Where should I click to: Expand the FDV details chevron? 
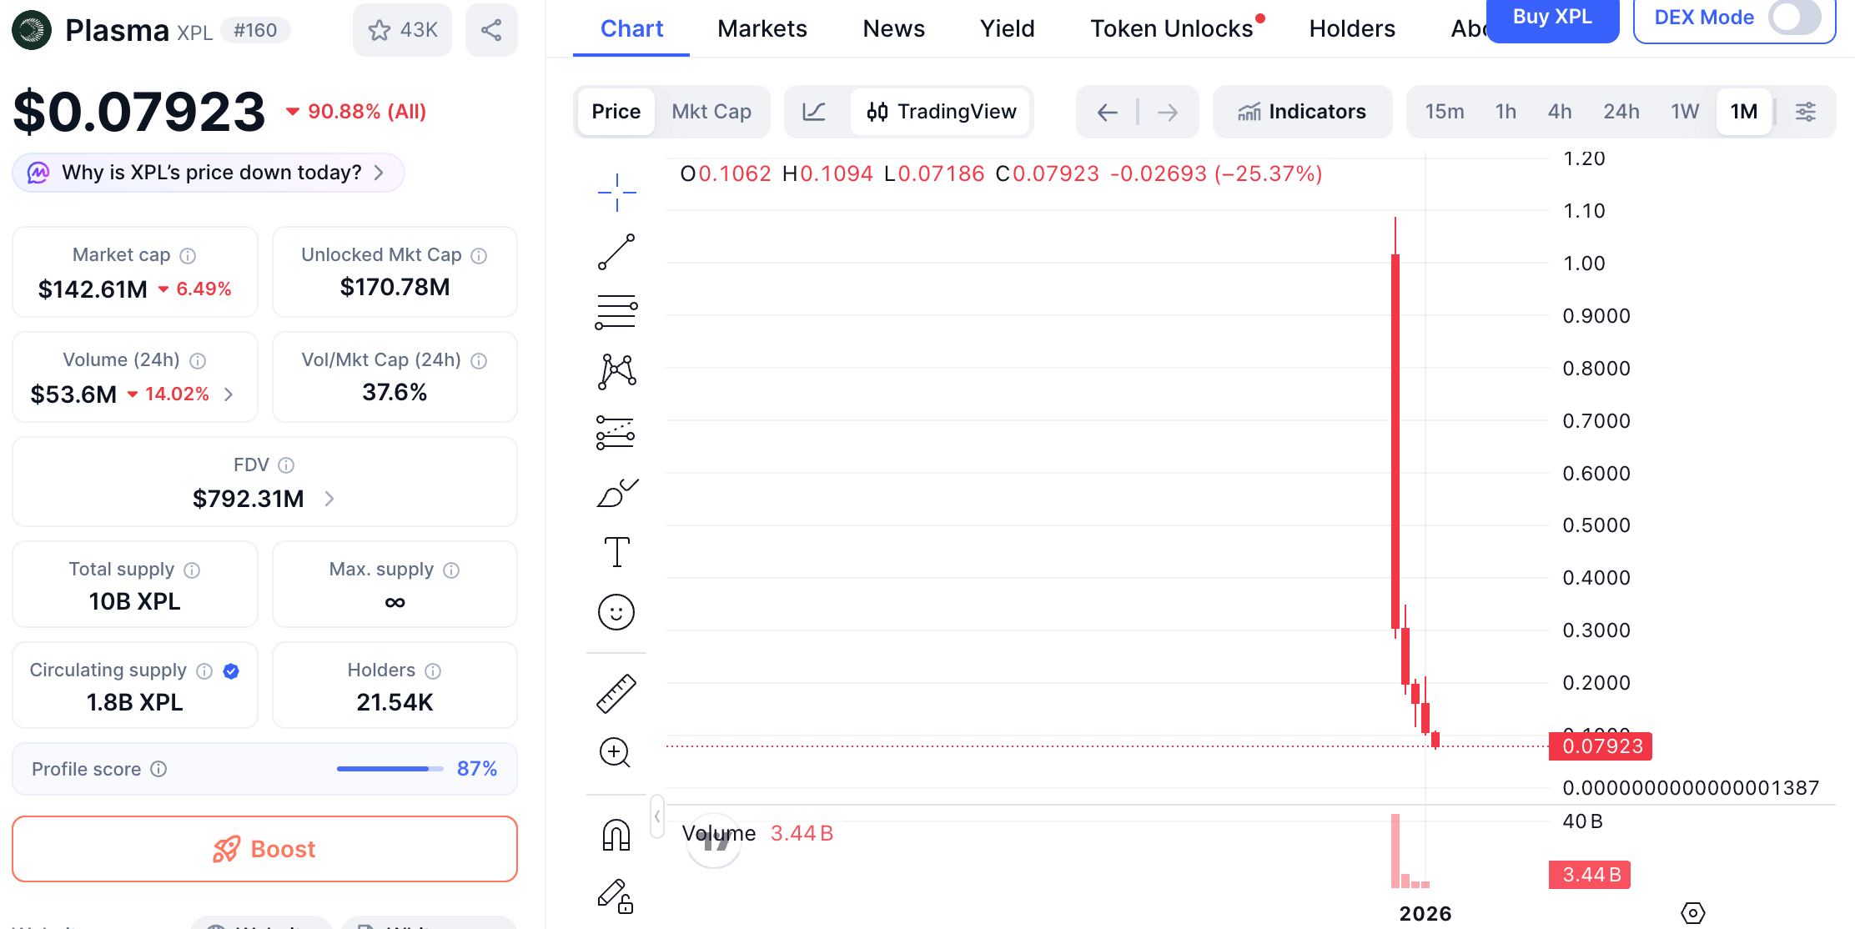[x=329, y=499]
